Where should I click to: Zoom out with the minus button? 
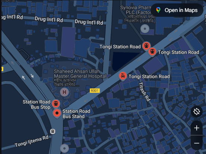coord(197,143)
